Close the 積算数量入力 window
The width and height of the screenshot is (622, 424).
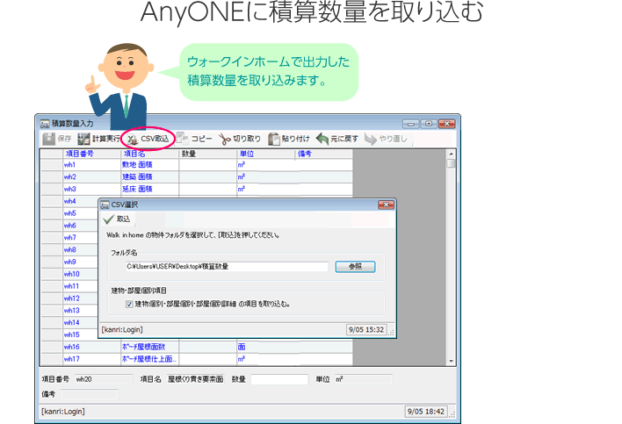pyautogui.click(x=446, y=124)
